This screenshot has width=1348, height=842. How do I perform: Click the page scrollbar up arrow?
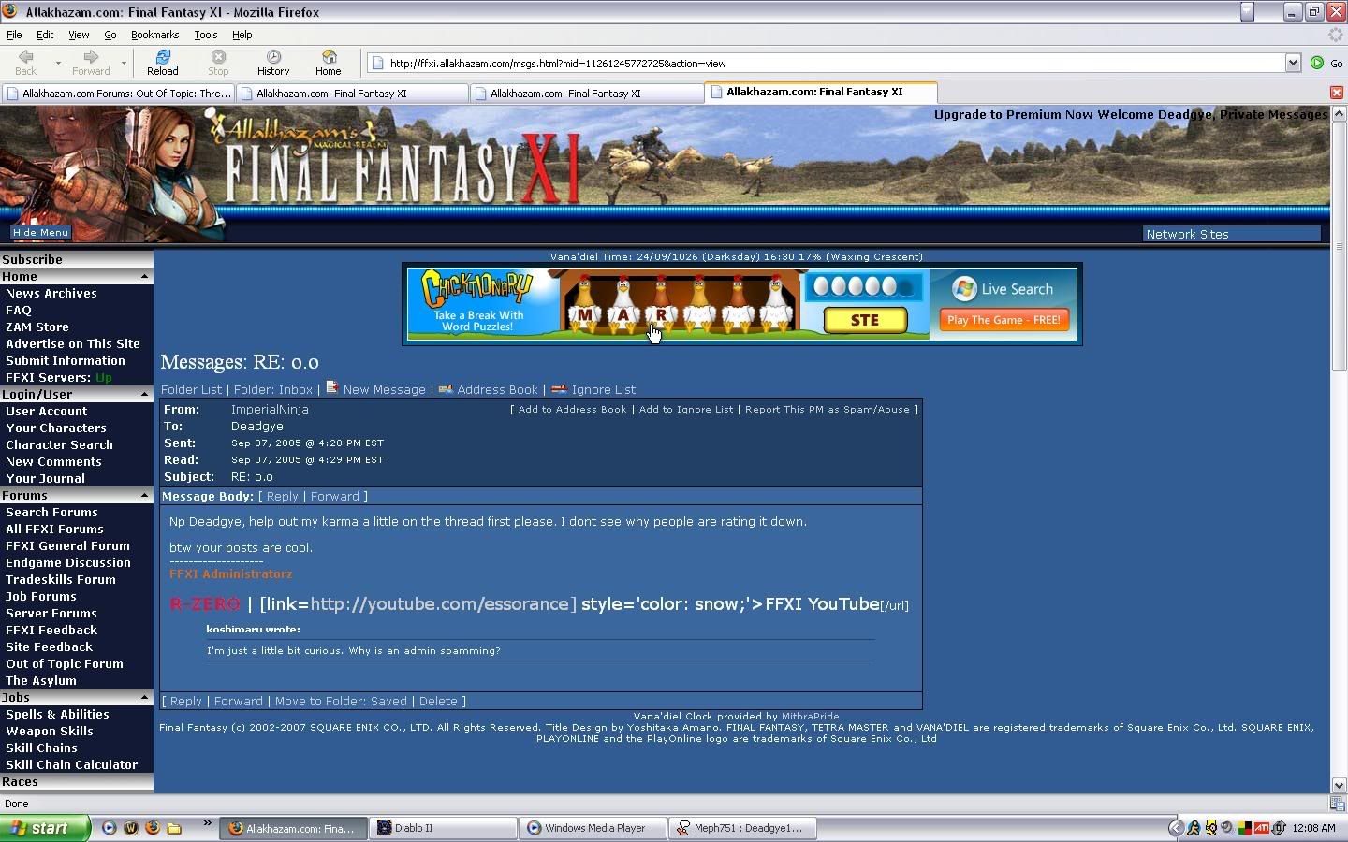[1339, 113]
